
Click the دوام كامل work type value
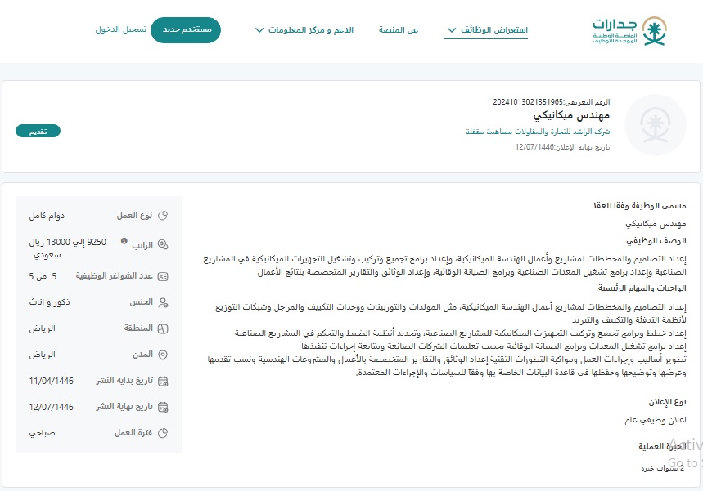coord(47,216)
